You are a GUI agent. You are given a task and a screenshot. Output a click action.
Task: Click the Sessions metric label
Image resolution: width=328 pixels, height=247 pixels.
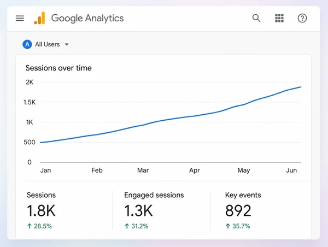click(41, 195)
